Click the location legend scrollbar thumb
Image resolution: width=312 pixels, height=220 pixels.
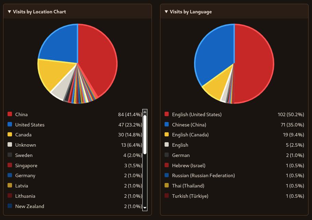pos(145,135)
